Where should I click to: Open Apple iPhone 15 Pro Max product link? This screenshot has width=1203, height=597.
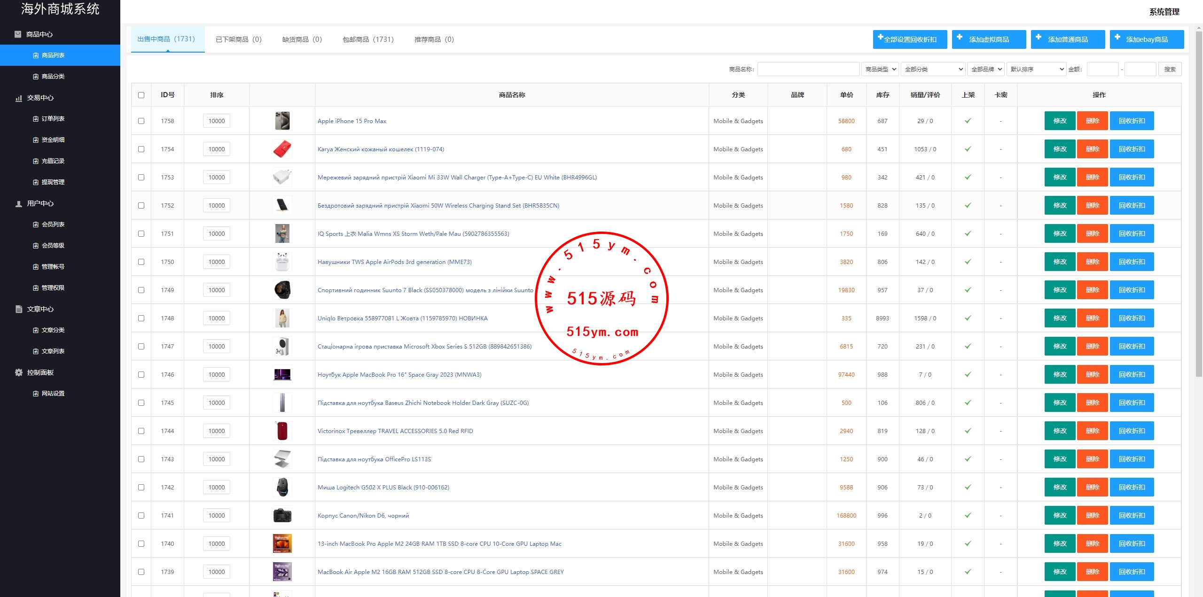pos(352,121)
